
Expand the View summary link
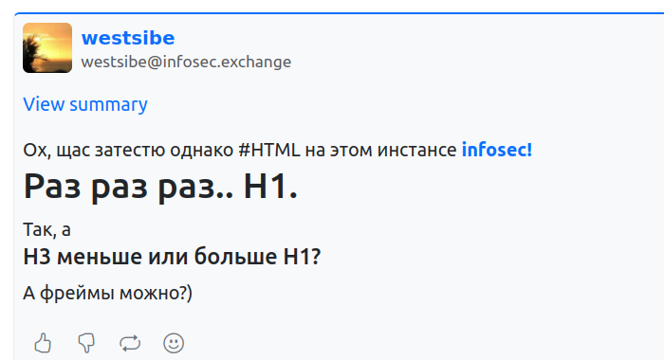coord(85,104)
